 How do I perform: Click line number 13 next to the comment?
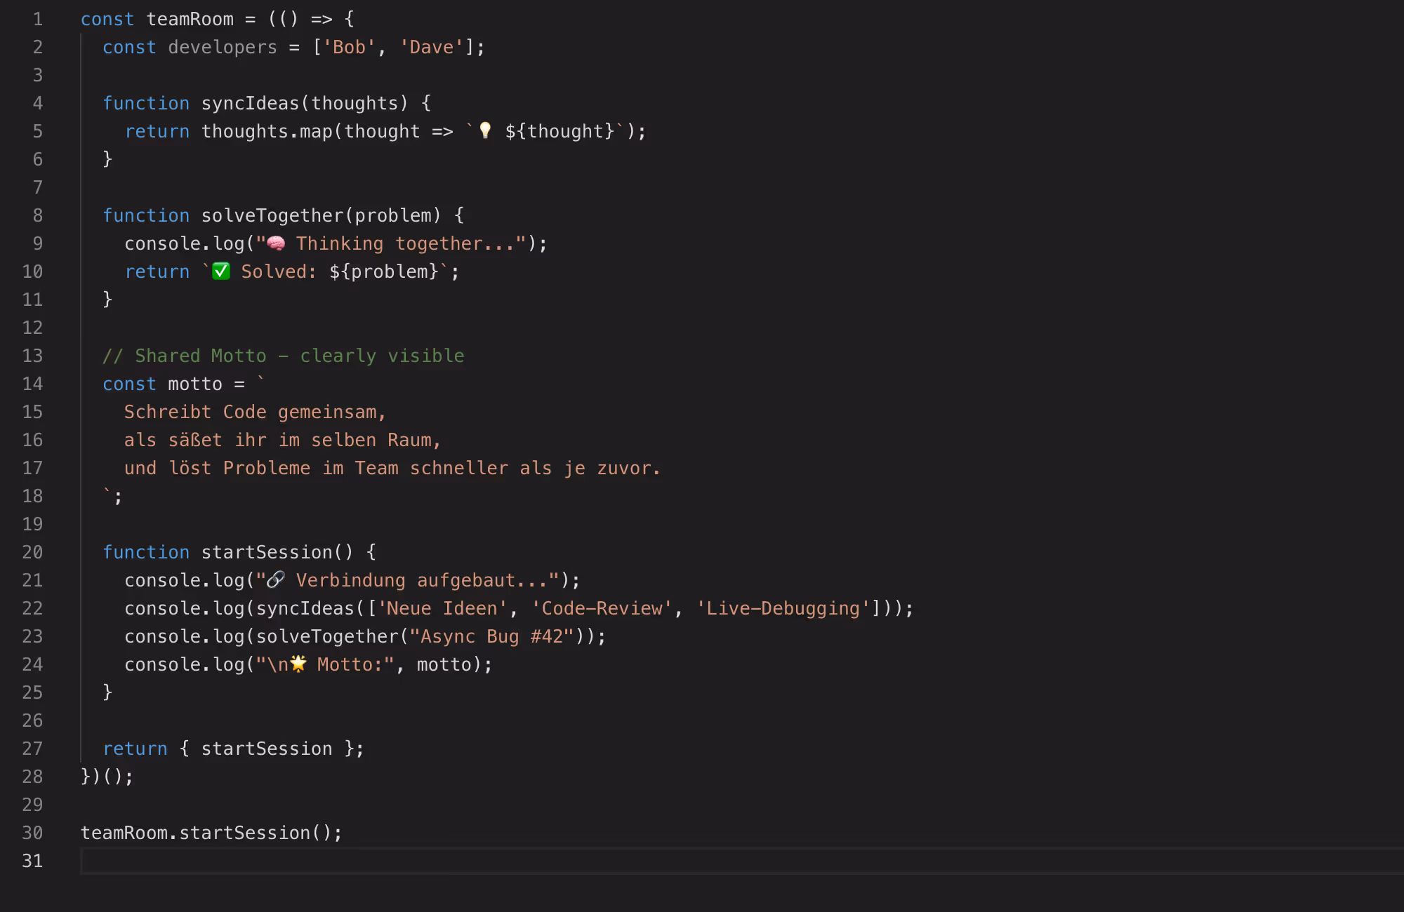tap(32, 356)
